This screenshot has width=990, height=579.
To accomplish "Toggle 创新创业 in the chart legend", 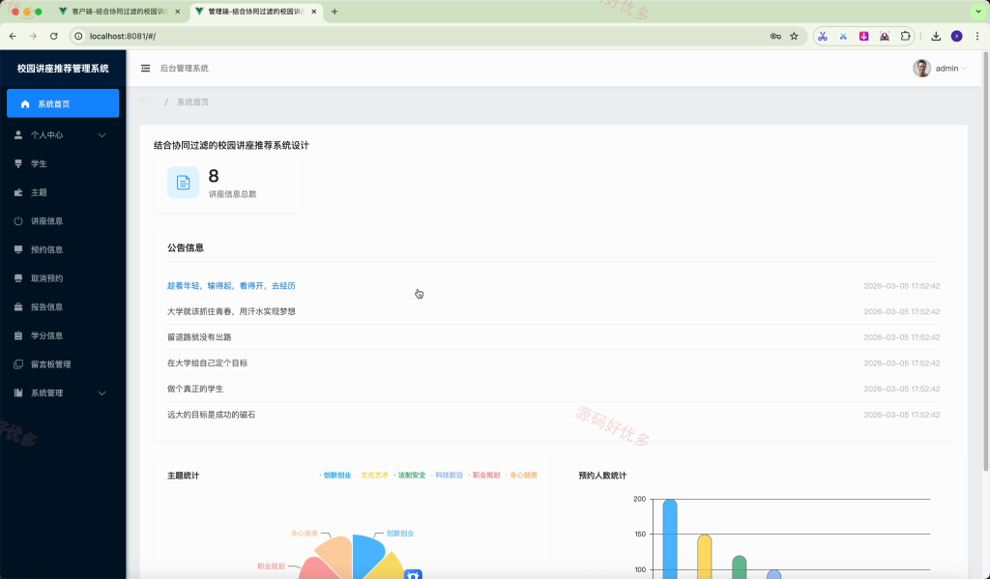I will tap(335, 476).
